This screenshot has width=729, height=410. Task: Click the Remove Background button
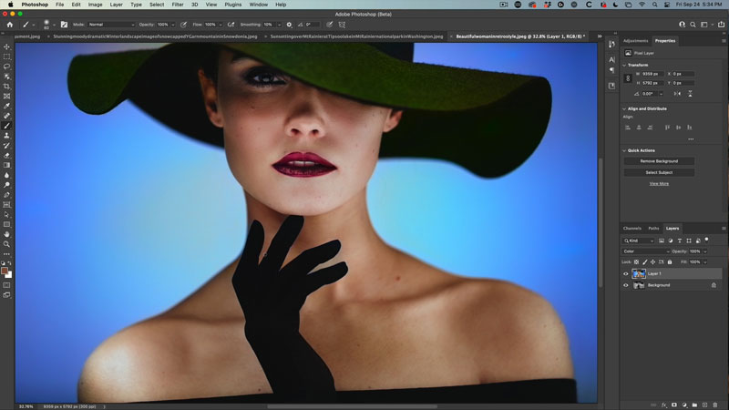click(x=659, y=160)
